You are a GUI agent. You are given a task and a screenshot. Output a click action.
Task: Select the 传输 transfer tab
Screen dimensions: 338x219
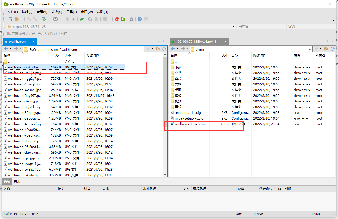7,182
